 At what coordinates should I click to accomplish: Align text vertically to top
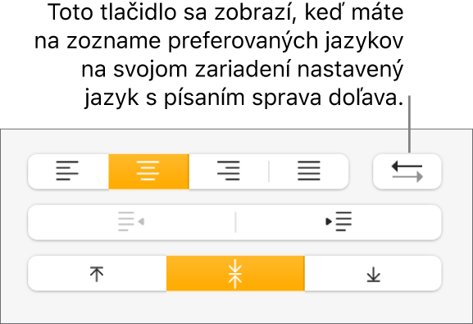click(97, 273)
